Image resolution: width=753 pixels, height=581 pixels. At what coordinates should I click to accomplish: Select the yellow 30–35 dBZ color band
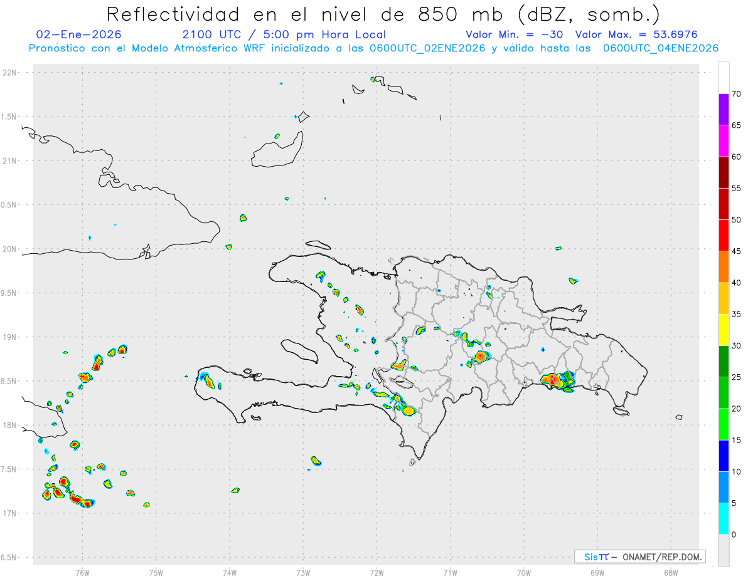(x=724, y=330)
